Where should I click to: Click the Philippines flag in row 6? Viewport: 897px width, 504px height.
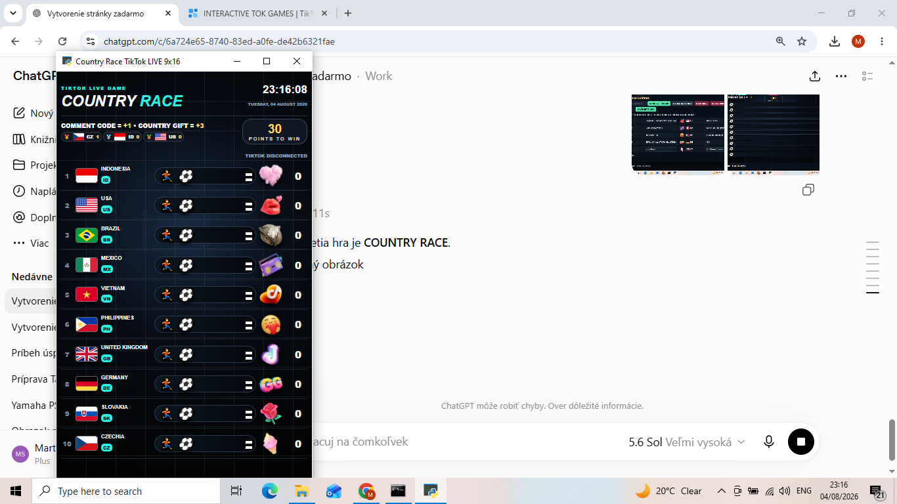click(87, 324)
